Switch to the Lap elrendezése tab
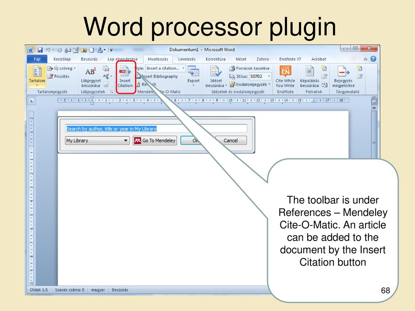Screen dimensions: 415x311 tap(122, 59)
